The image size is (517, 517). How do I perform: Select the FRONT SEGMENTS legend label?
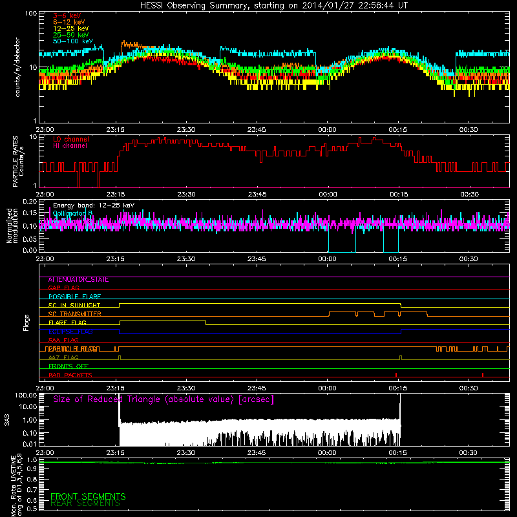coord(88,496)
